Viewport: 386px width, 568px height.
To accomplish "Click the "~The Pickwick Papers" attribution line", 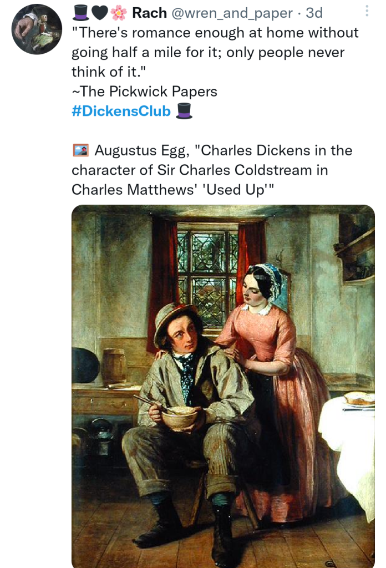I will [144, 92].
